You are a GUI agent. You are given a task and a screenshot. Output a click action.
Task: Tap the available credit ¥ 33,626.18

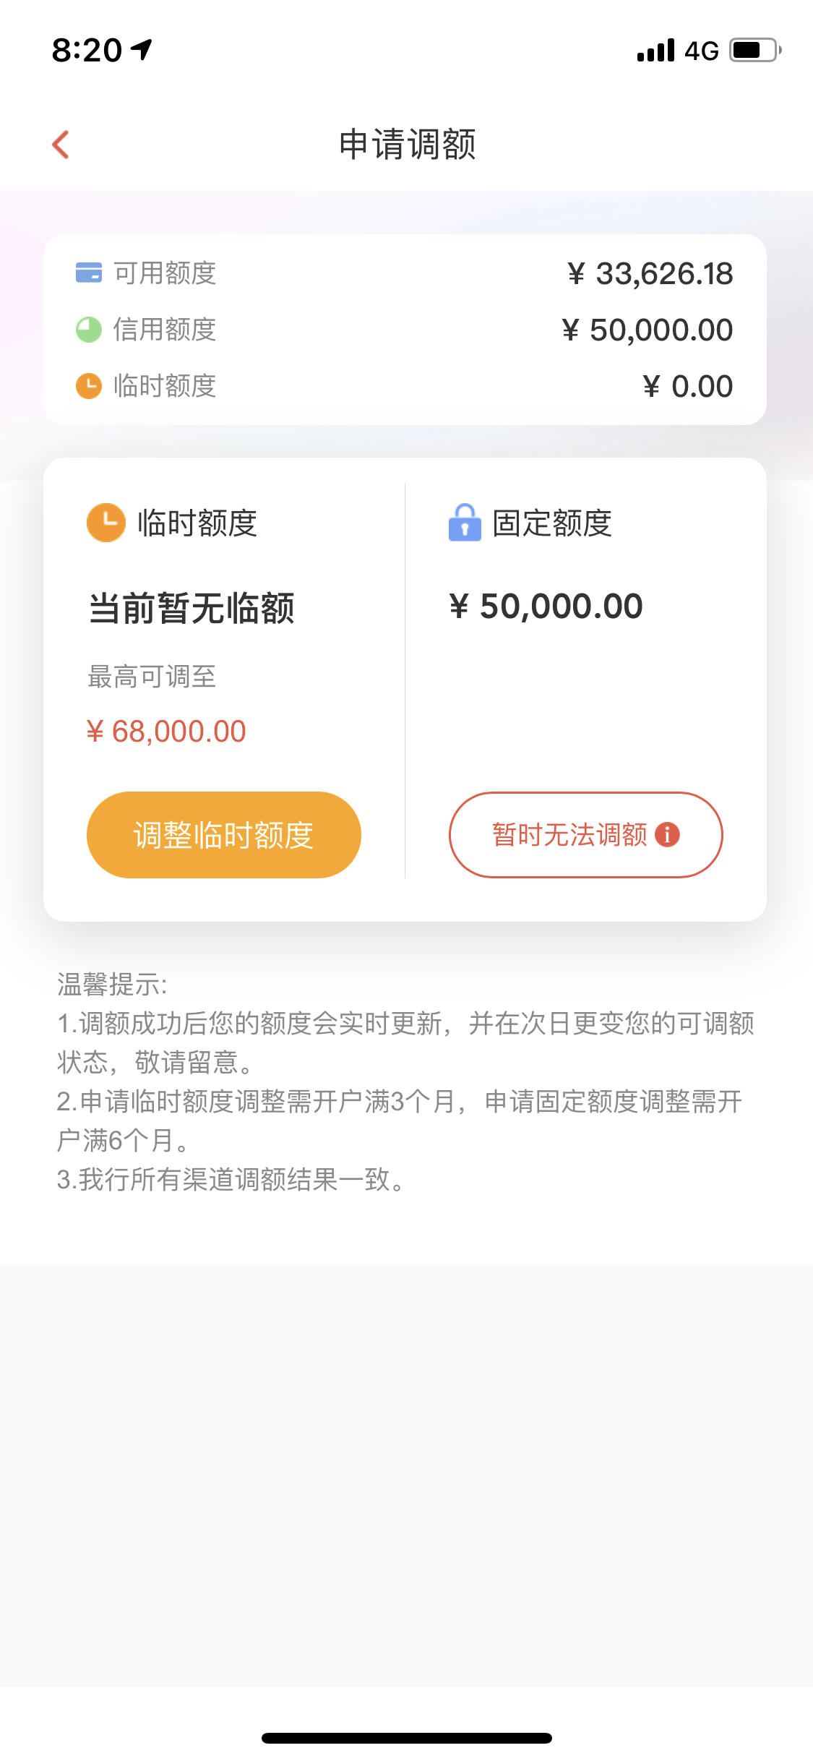tap(650, 274)
